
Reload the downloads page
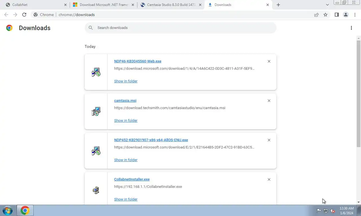pos(24,15)
